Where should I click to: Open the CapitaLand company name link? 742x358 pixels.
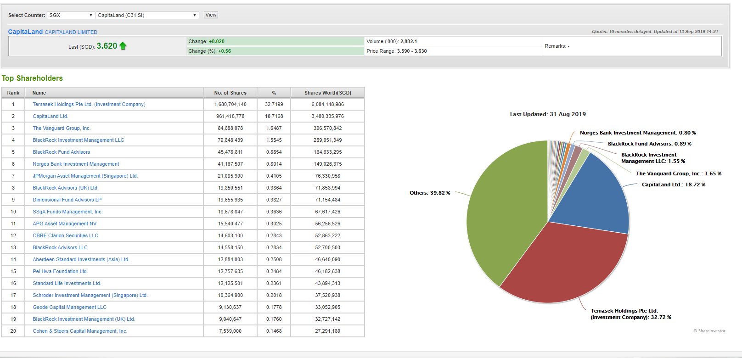tap(25, 32)
